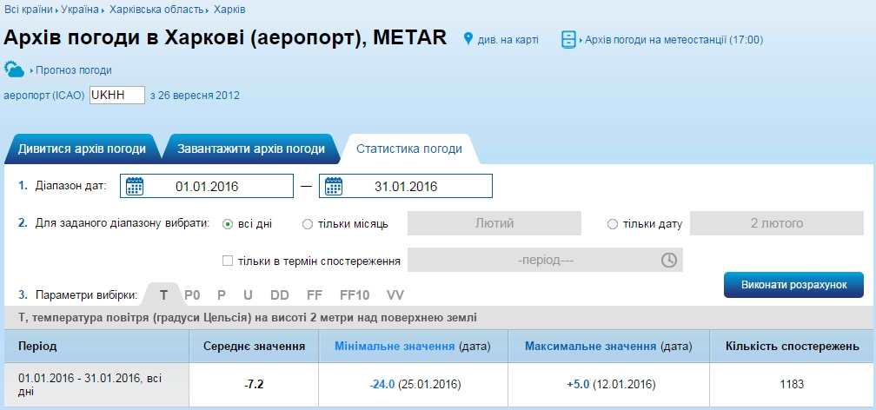Viewport: 876px width, 410px height.
Task: Click 'Кількість спостережень' column header
Action: pos(793,347)
